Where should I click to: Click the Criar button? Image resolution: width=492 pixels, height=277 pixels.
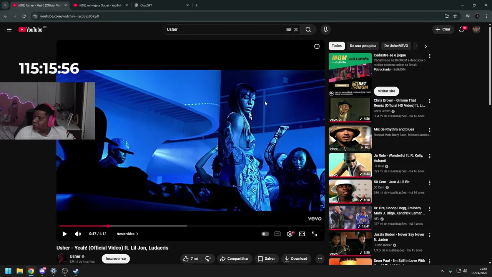[x=442, y=30]
